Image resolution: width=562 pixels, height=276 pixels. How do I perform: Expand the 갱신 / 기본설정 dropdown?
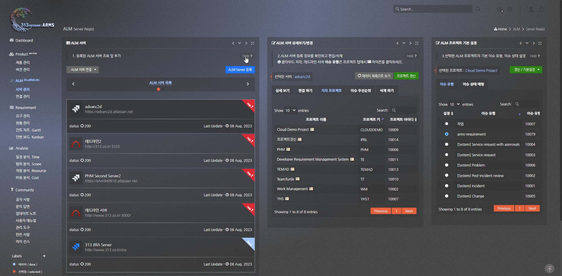[526, 70]
